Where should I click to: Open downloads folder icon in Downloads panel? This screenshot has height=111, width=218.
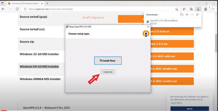182,14
